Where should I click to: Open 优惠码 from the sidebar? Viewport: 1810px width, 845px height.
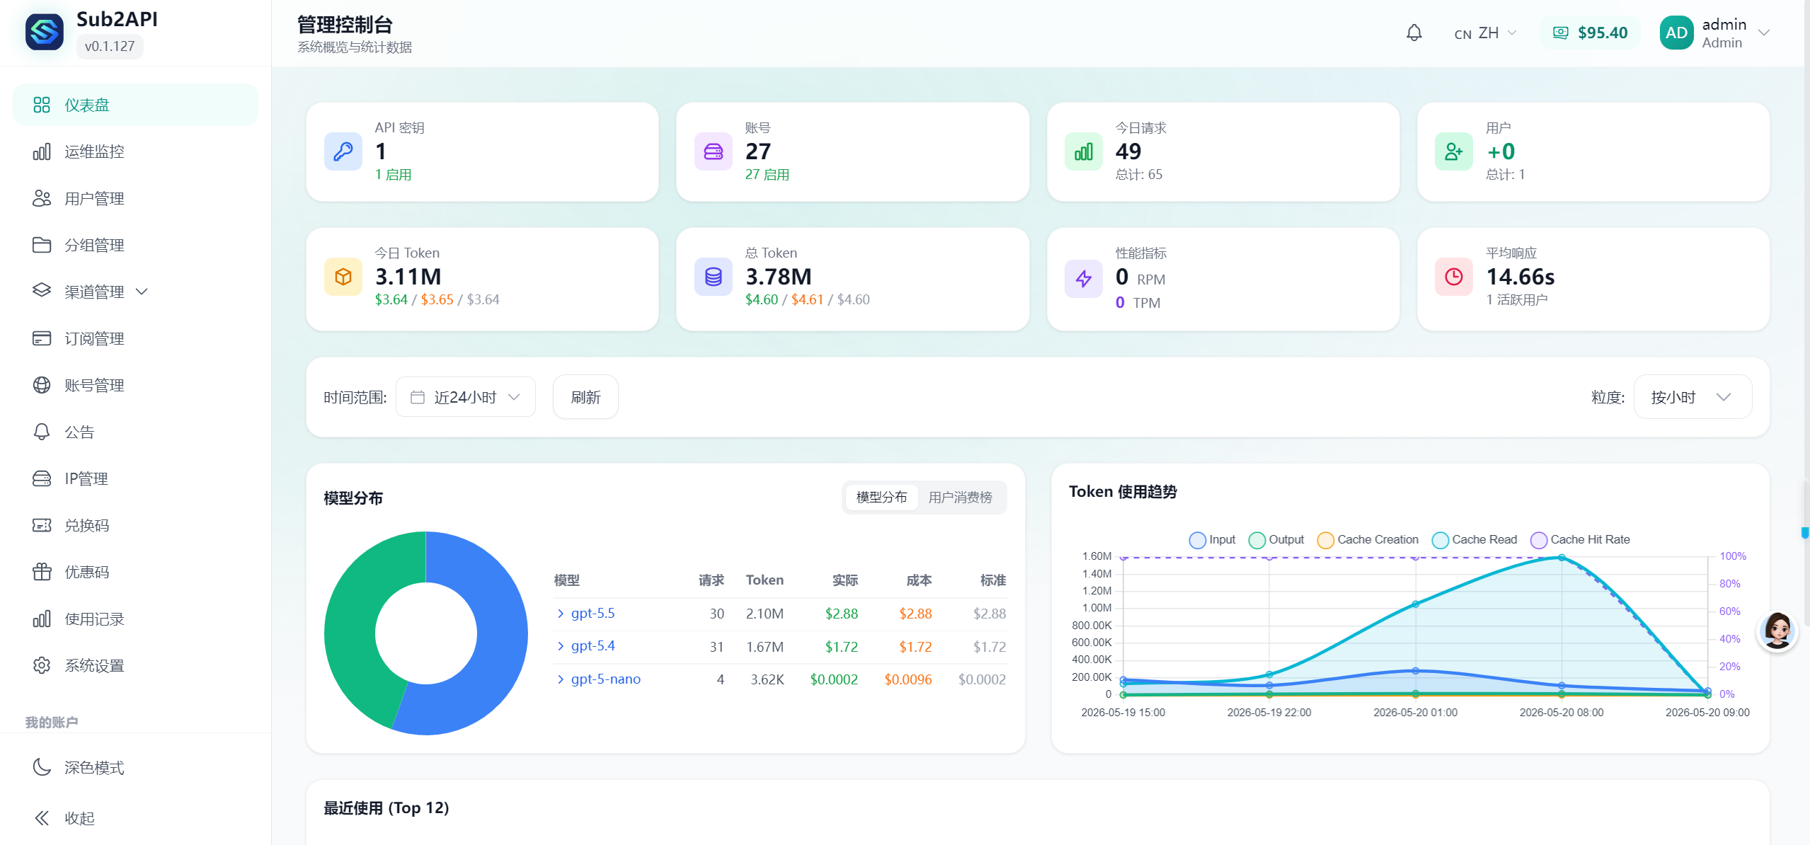click(x=135, y=572)
